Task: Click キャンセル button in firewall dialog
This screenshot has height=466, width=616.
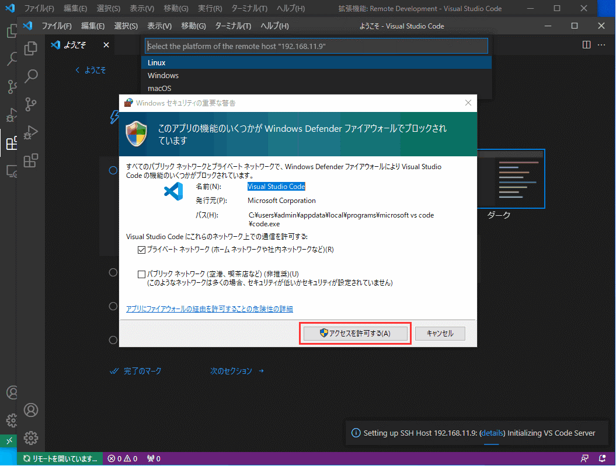Action: [440, 334]
